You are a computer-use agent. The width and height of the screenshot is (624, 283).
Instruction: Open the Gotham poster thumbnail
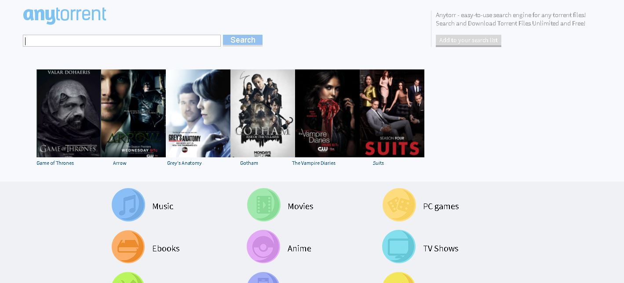263,113
